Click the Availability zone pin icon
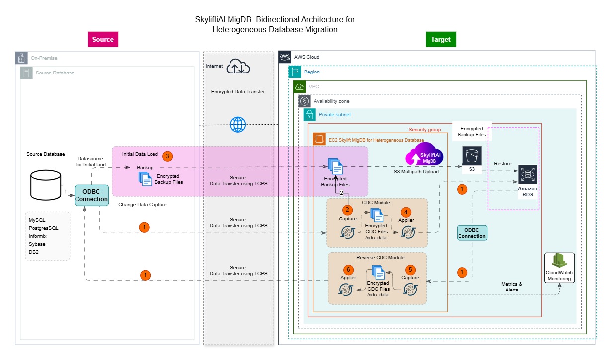This screenshot has height=364, width=612. pos(304,101)
